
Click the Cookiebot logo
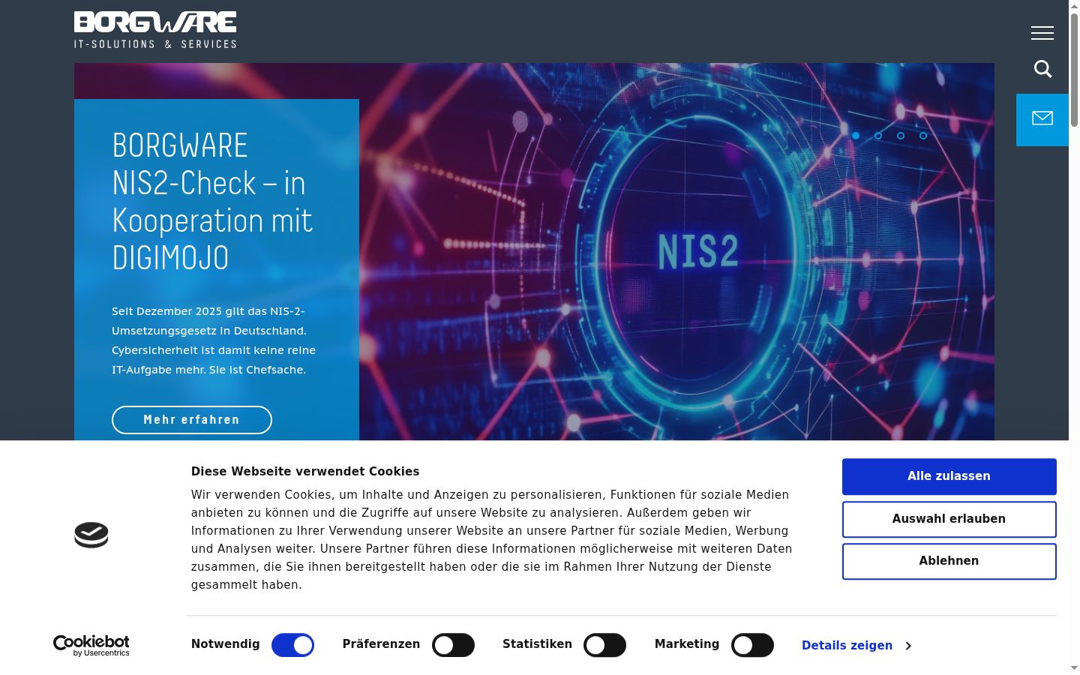91,645
